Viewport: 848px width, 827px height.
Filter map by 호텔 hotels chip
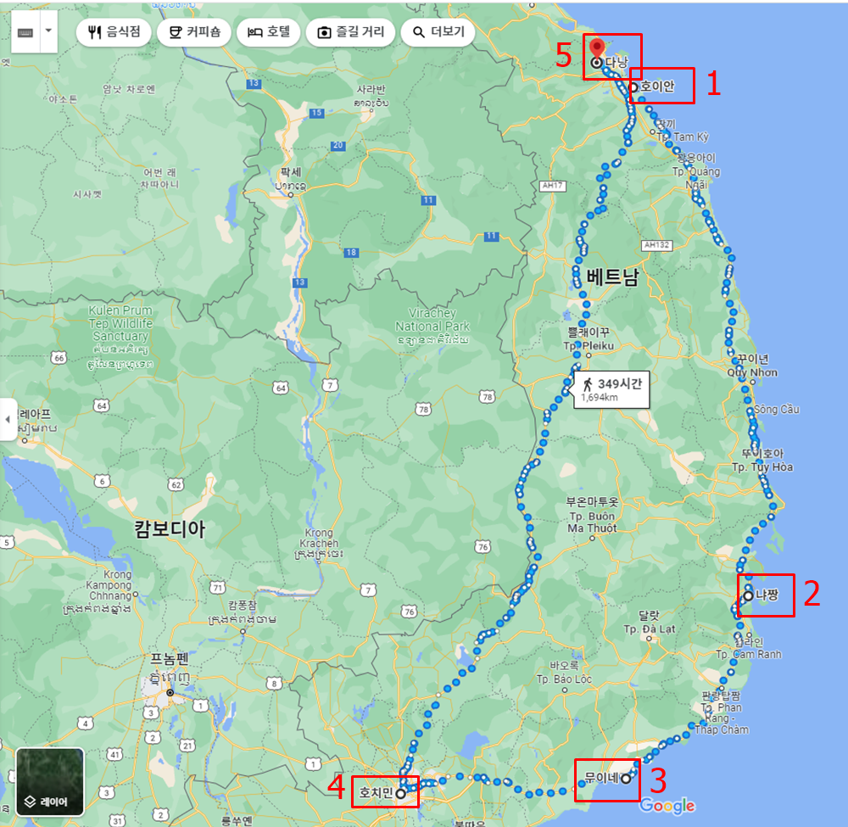[x=269, y=32]
